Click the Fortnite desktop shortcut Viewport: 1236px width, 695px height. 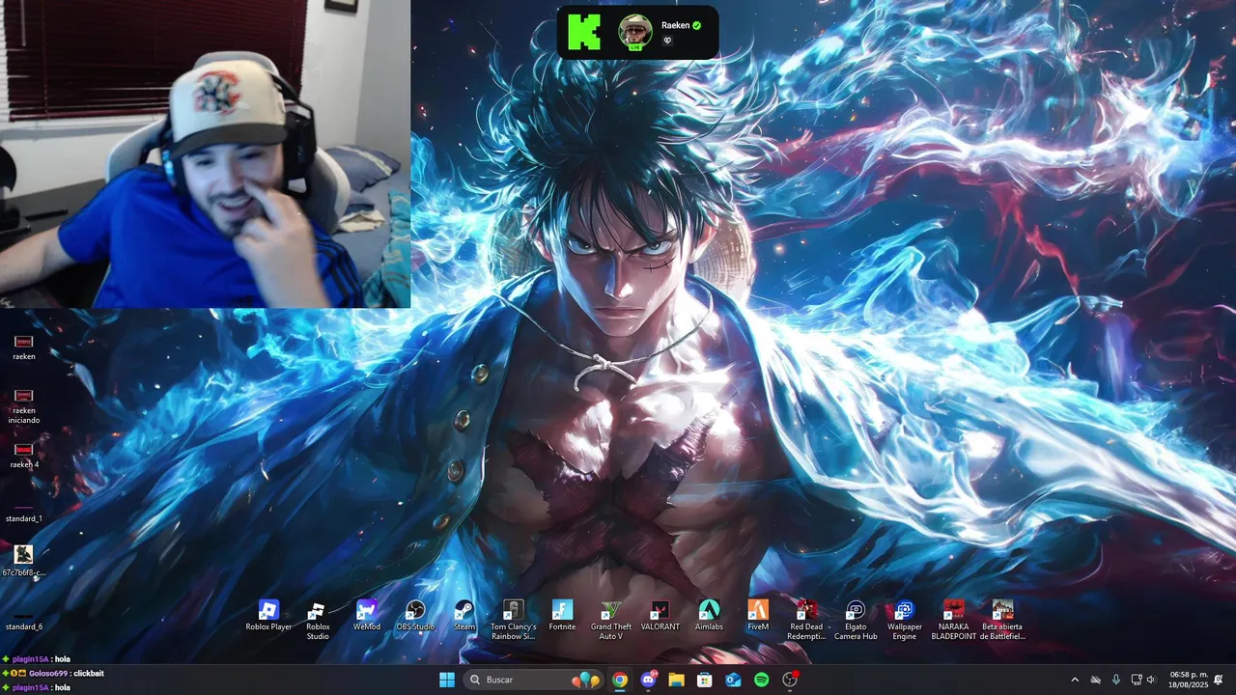tap(562, 616)
